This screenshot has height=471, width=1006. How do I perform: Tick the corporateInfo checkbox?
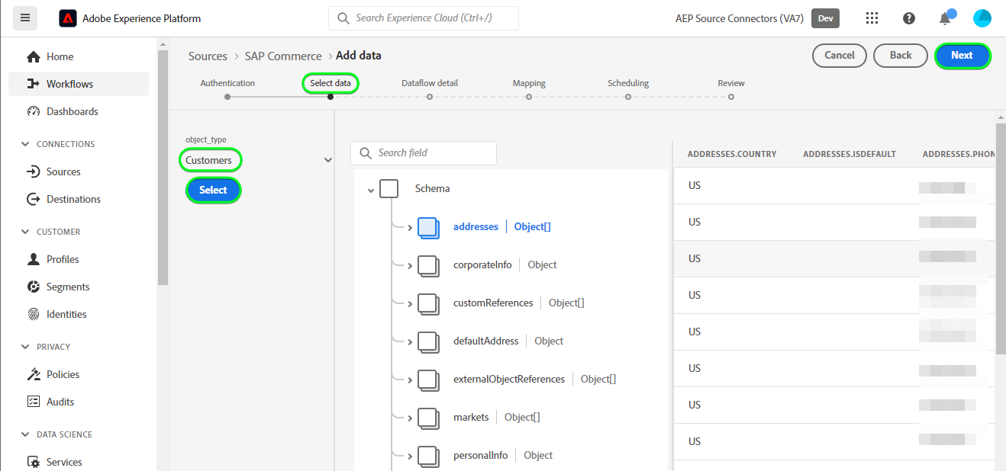[427, 265]
